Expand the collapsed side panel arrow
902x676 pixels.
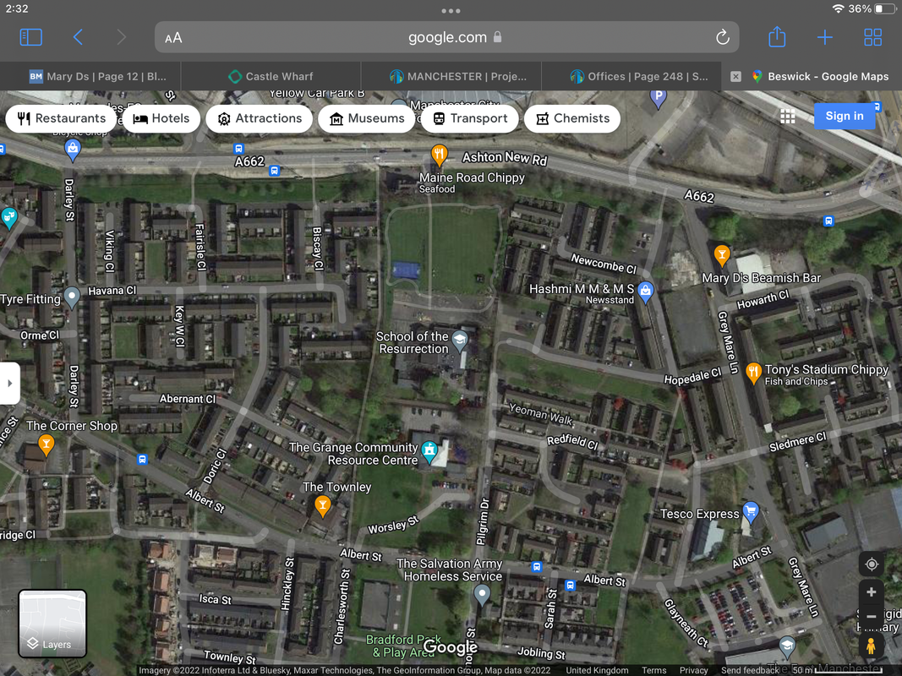(10, 383)
